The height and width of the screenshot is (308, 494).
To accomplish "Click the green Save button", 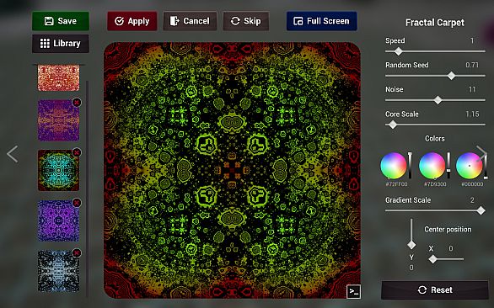I will pyautogui.click(x=61, y=21).
